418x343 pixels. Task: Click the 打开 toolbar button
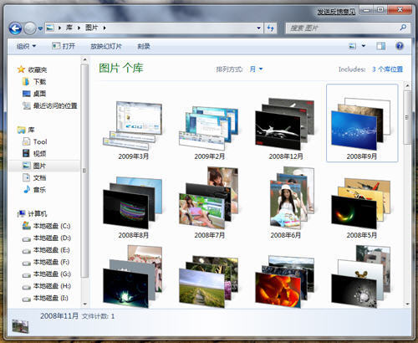click(x=64, y=46)
